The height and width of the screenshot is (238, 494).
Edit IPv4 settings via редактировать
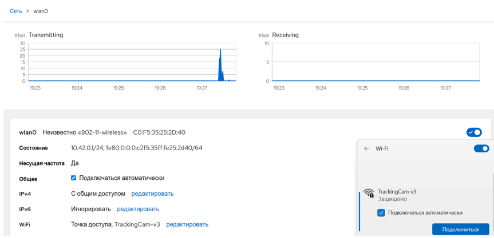[152, 193]
